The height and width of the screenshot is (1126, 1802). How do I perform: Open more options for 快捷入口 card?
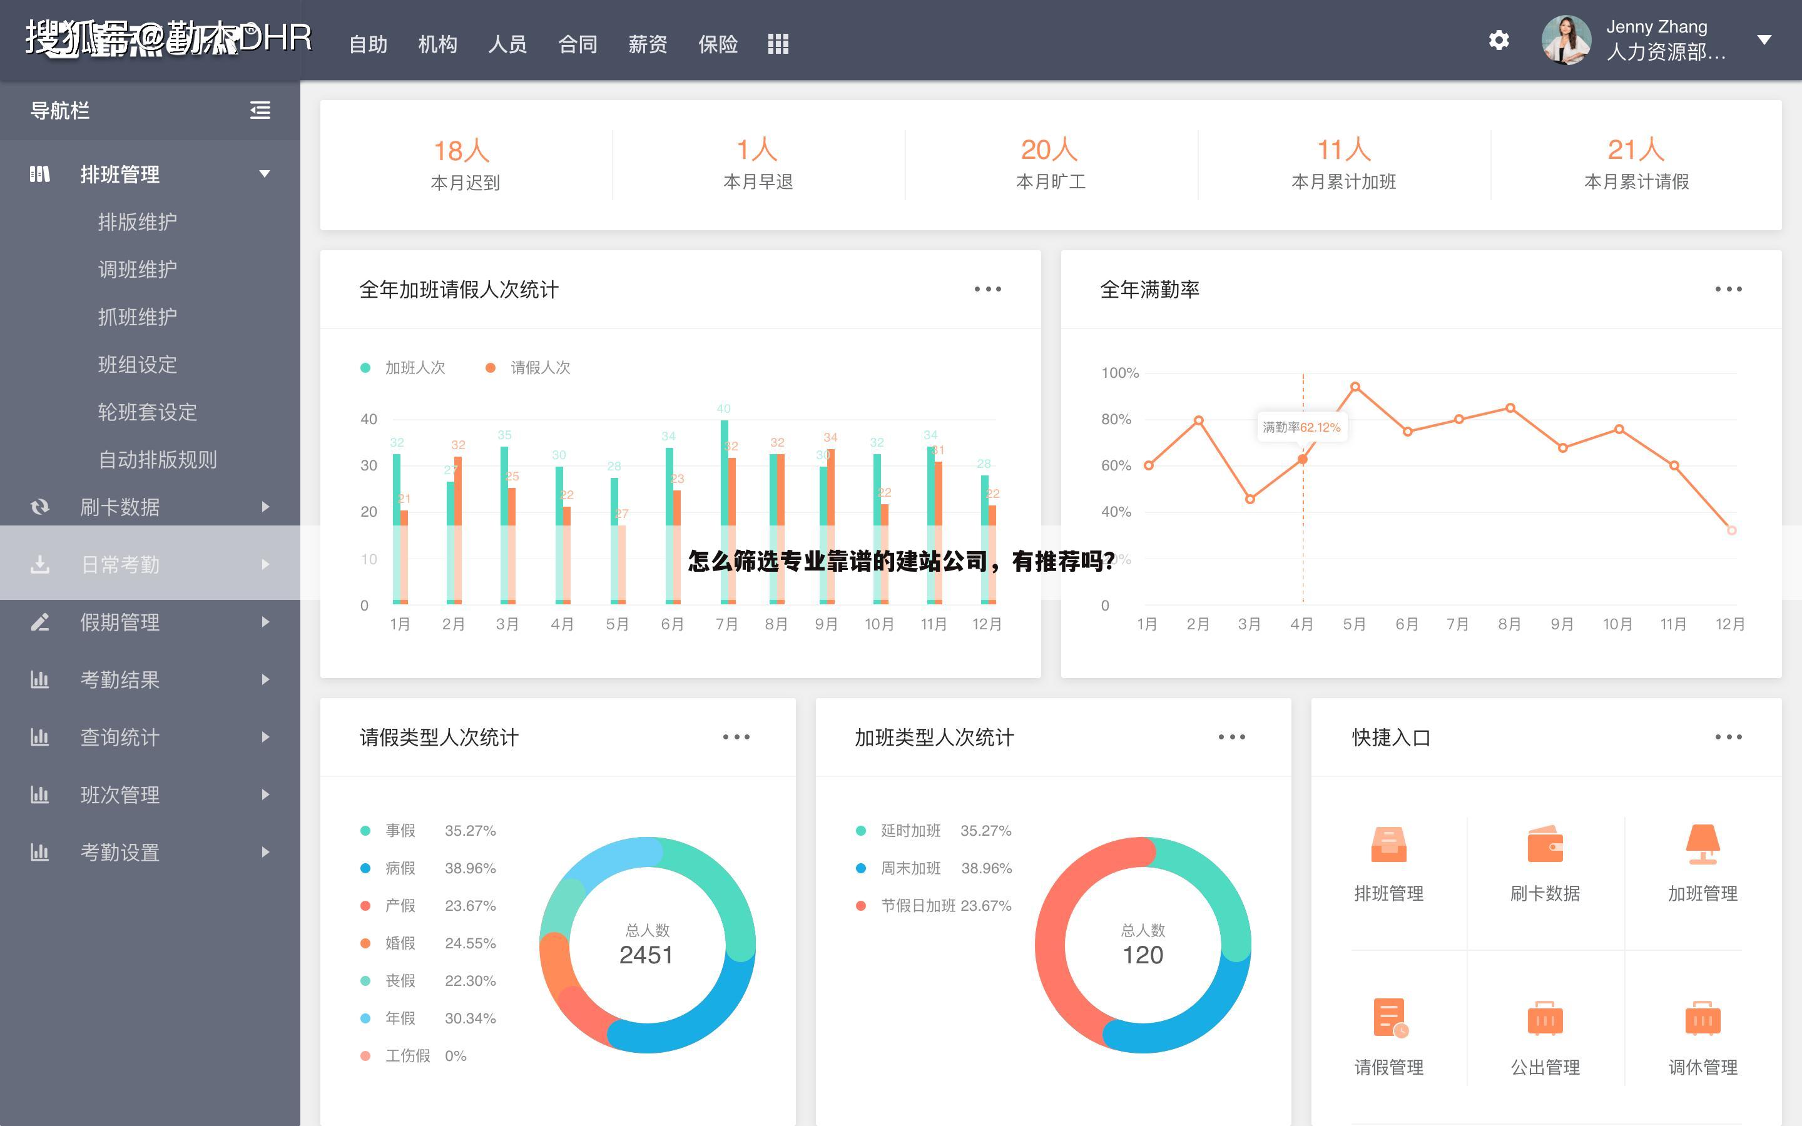pos(1728,736)
